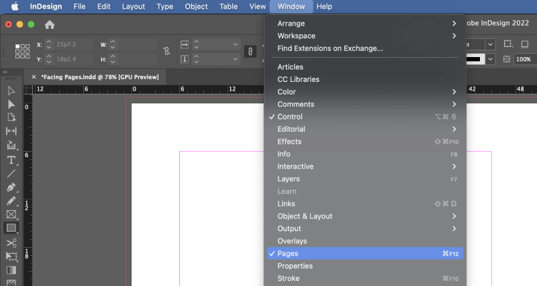Click the frame fitting icon in control bar
This screenshot has height=286, width=537.
(x=508, y=44)
